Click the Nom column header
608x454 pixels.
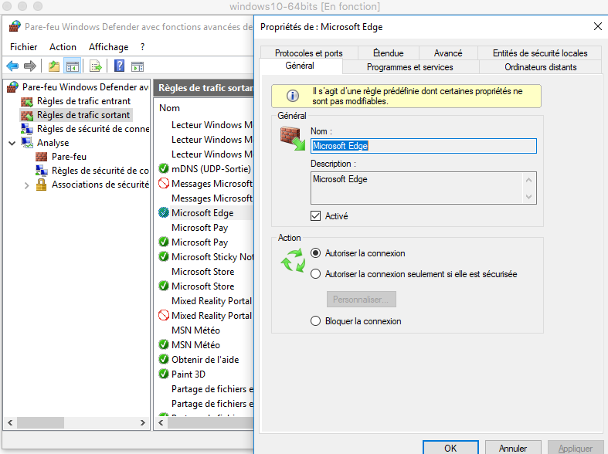pos(169,108)
